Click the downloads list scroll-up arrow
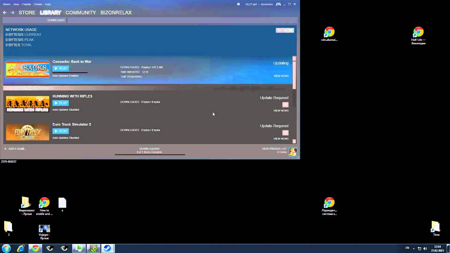 (x=294, y=59)
